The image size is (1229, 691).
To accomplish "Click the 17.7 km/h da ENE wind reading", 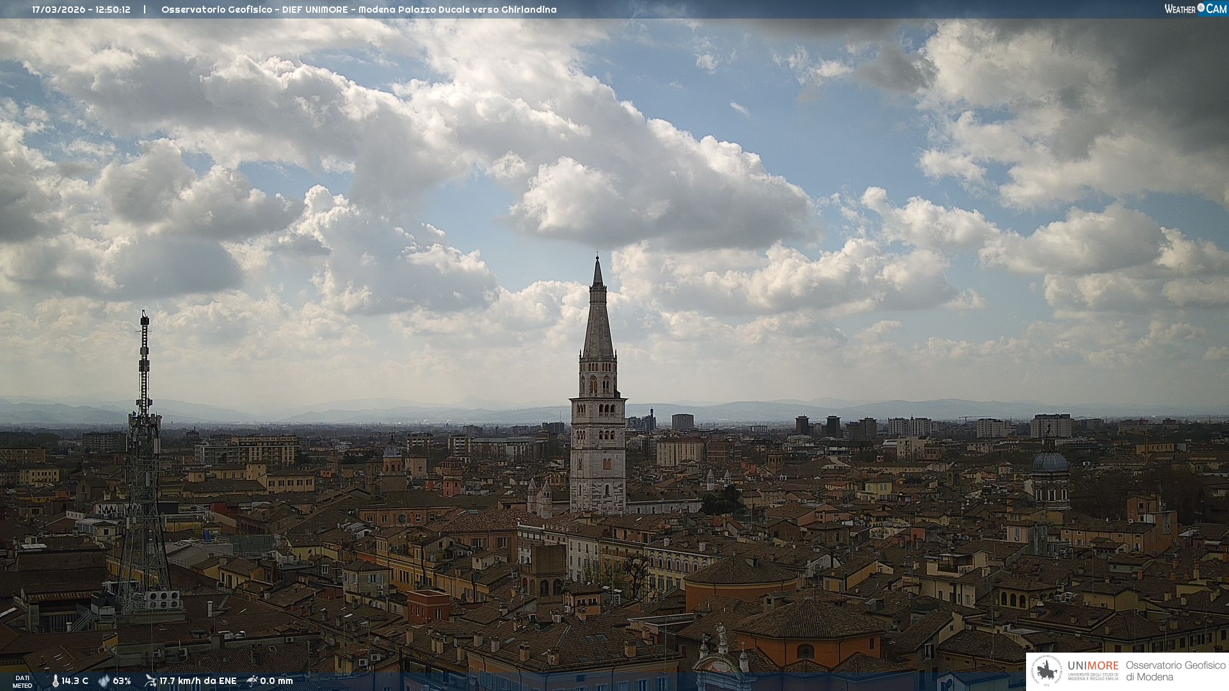I will tap(198, 681).
